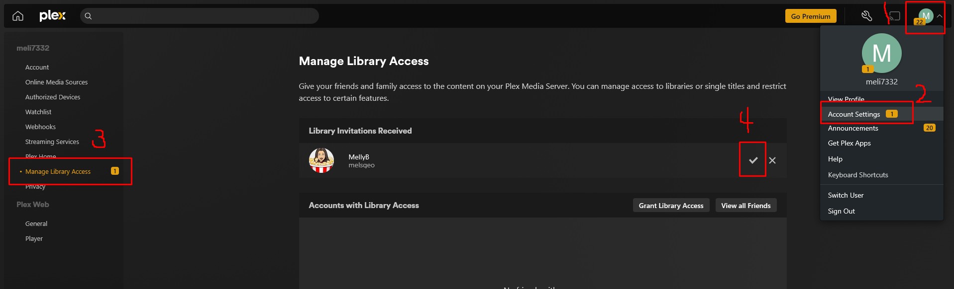The width and height of the screenshot is (954, 289).
Task: Open Announcements menu entry
Action: tap(882, 128)
